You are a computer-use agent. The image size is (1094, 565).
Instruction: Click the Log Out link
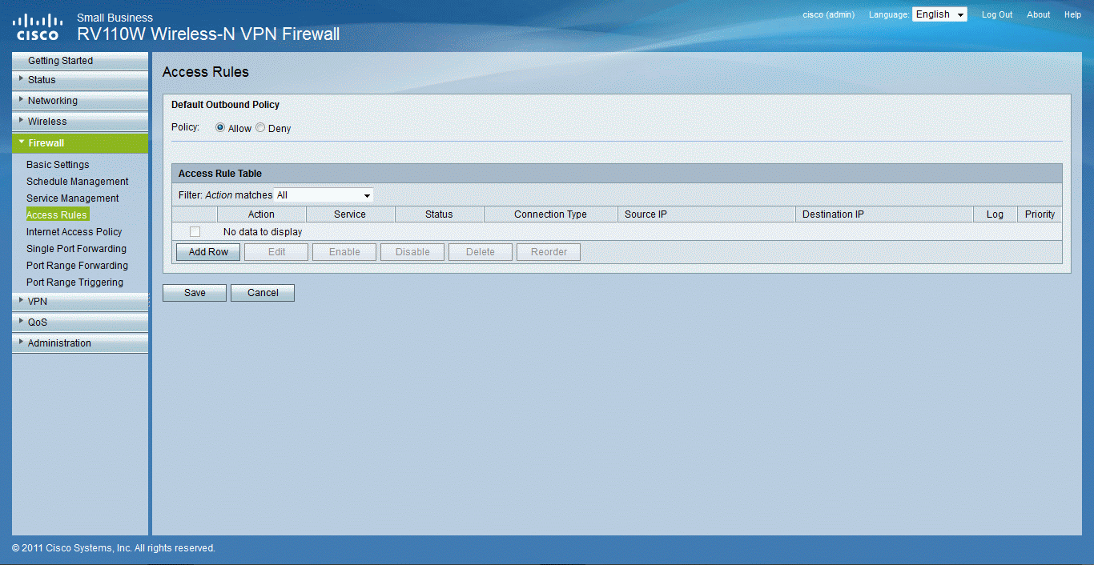pos(997,15)
